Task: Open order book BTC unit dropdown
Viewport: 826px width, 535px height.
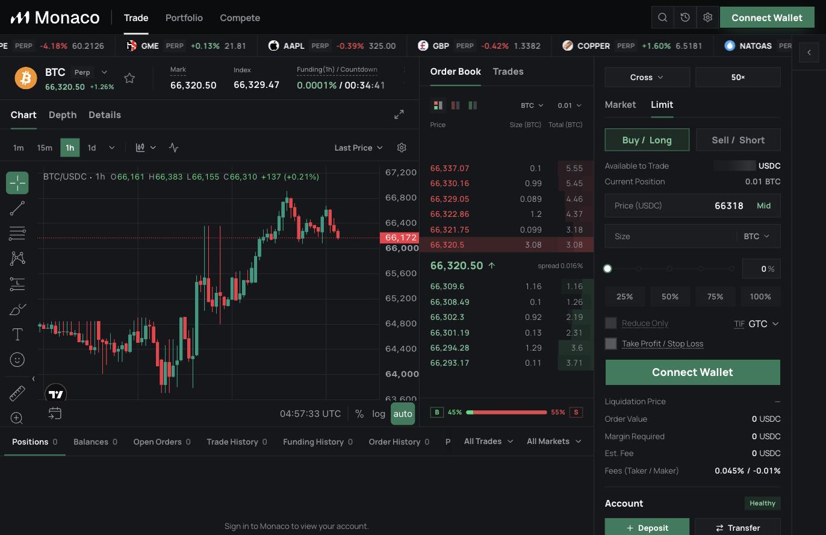Action: point(532,105)
